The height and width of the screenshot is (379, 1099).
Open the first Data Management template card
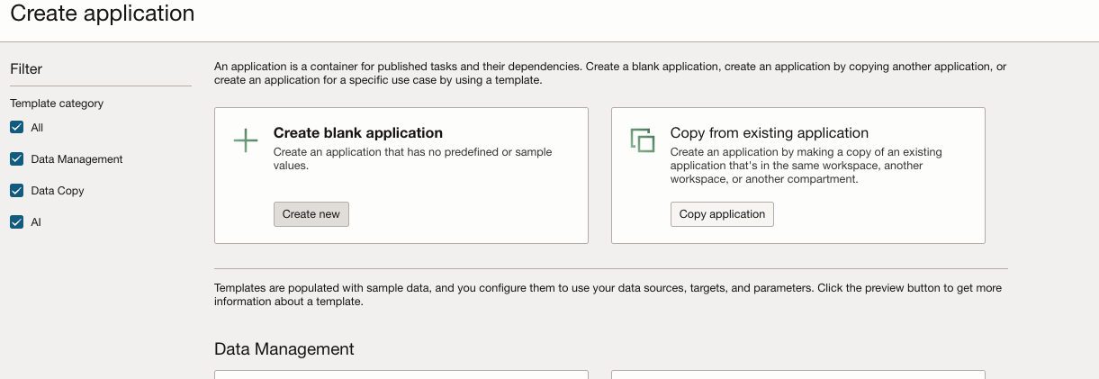coord(401,374)
